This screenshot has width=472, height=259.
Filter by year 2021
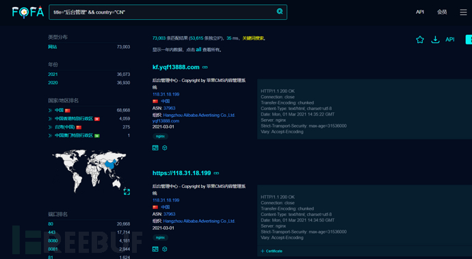click(x=53, y=74)
